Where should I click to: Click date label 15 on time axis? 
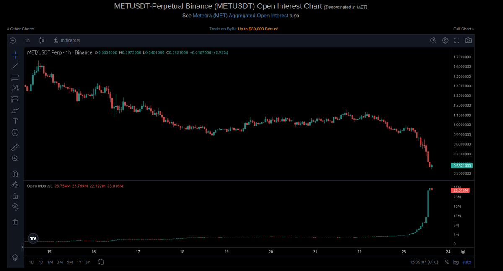(x=49, y=252)
